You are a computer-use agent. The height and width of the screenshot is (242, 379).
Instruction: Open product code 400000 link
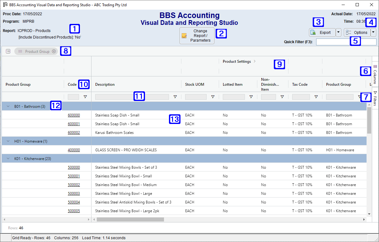74,150
